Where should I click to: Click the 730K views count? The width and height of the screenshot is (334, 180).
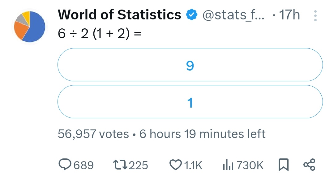(250, 166)
